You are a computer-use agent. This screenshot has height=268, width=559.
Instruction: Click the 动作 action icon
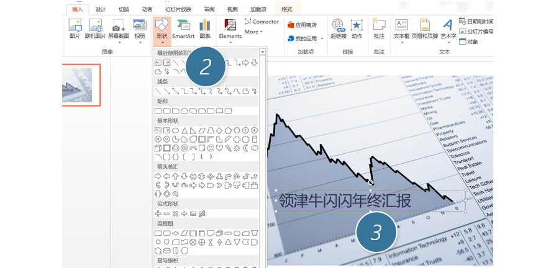point(357,25)
